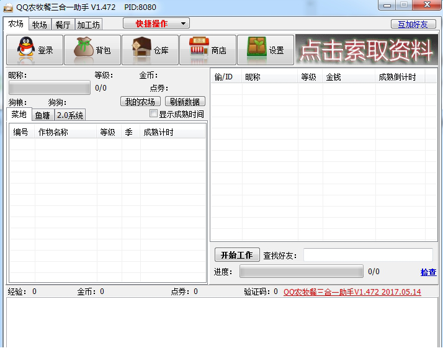Click into the 查找好友 input field
Image resolution: width=443 pixels, height=361 pixels.
click(x=368, y=255)
